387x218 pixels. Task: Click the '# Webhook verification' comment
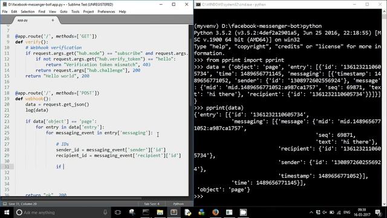tap(54, 47)
